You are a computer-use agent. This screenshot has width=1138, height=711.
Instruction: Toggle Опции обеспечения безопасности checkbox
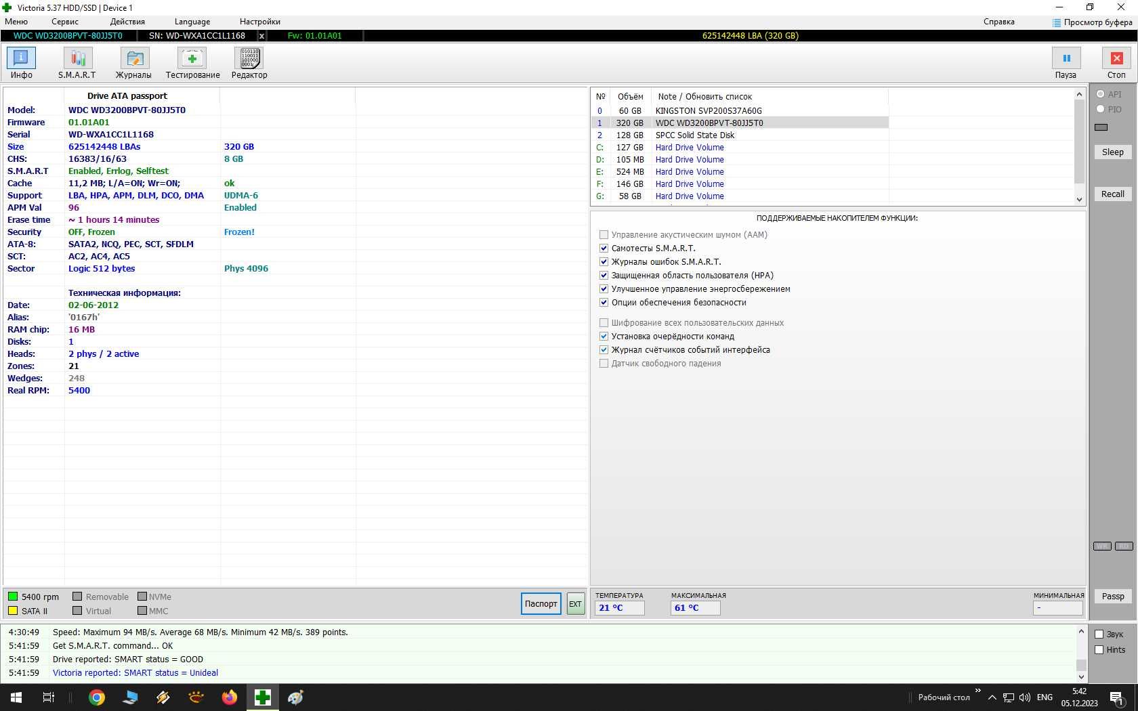(604, 303)
